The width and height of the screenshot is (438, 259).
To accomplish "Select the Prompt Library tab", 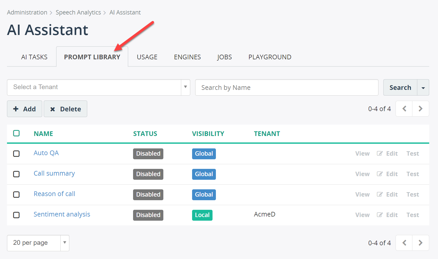I will pos(92,57).
